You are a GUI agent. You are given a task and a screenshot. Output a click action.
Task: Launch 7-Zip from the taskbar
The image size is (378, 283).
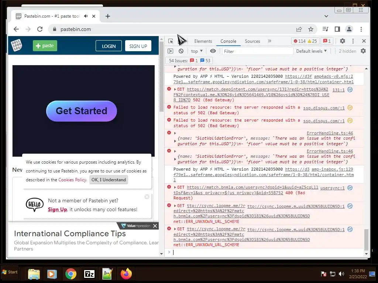(89, 274)
